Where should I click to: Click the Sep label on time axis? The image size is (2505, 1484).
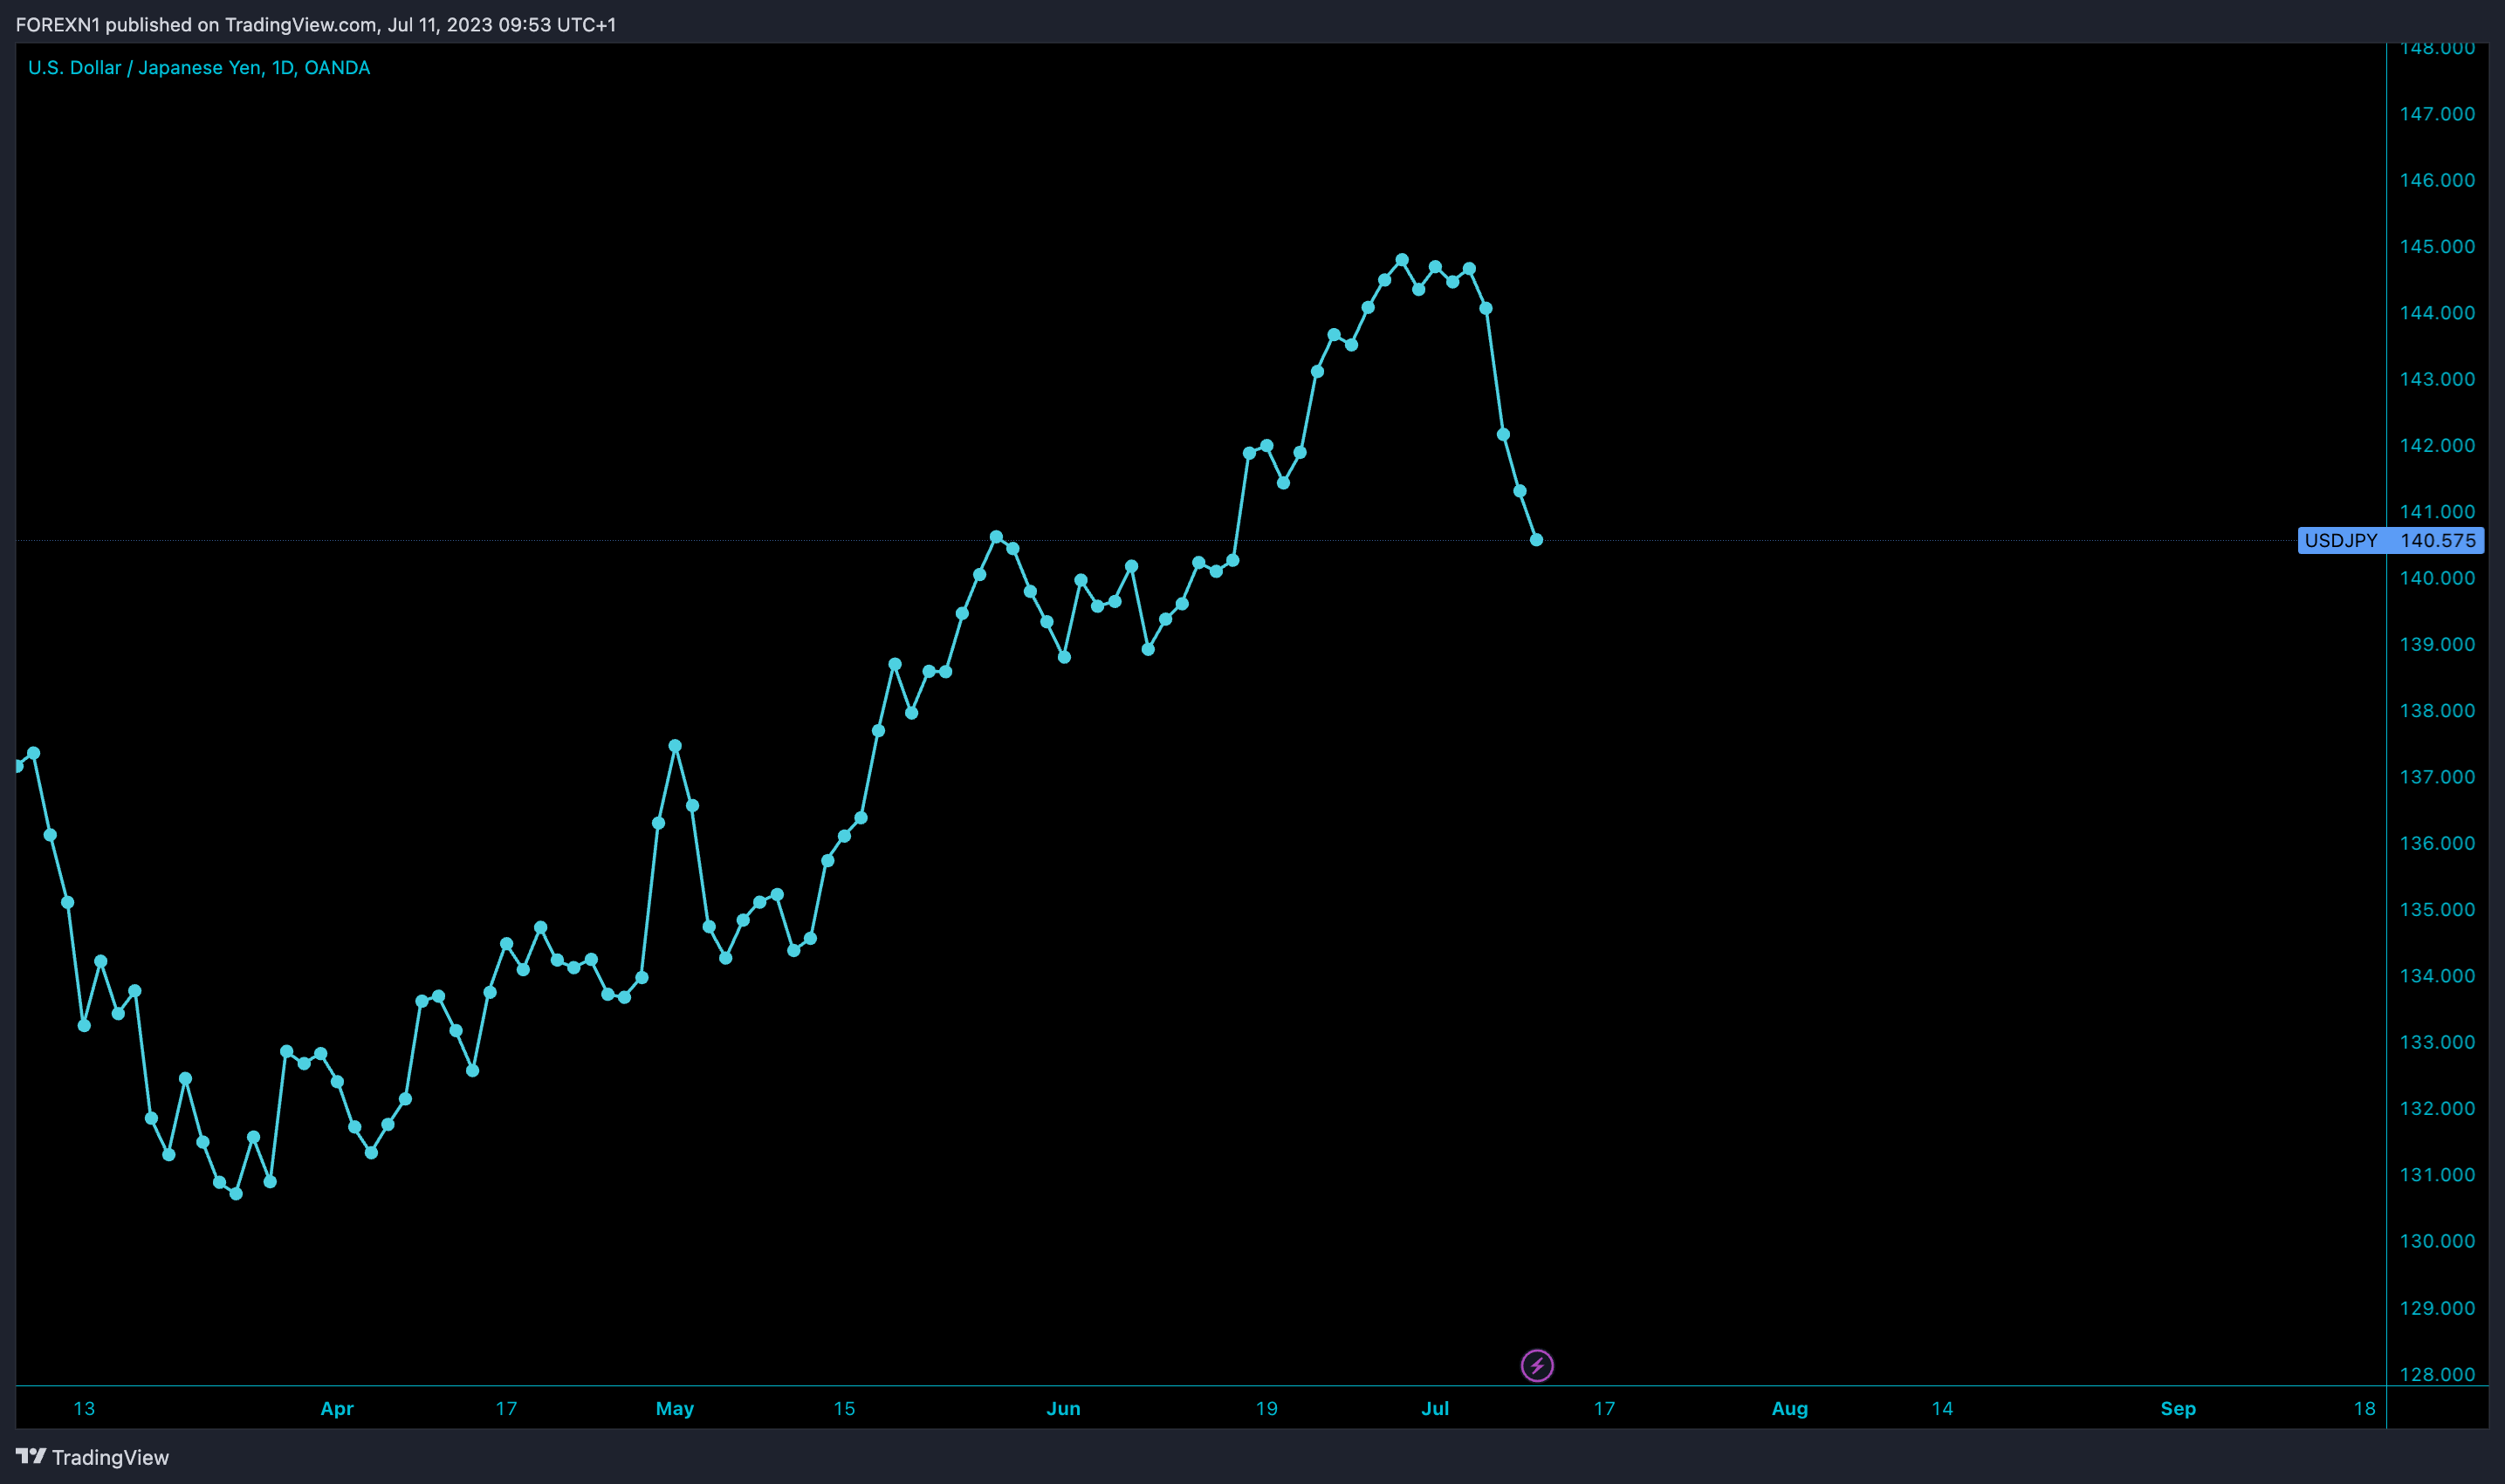(2178, 1408)
